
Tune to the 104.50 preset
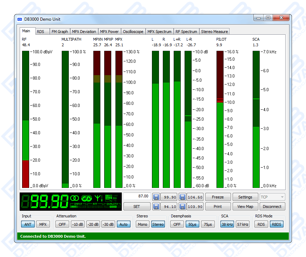pos(195,197)
